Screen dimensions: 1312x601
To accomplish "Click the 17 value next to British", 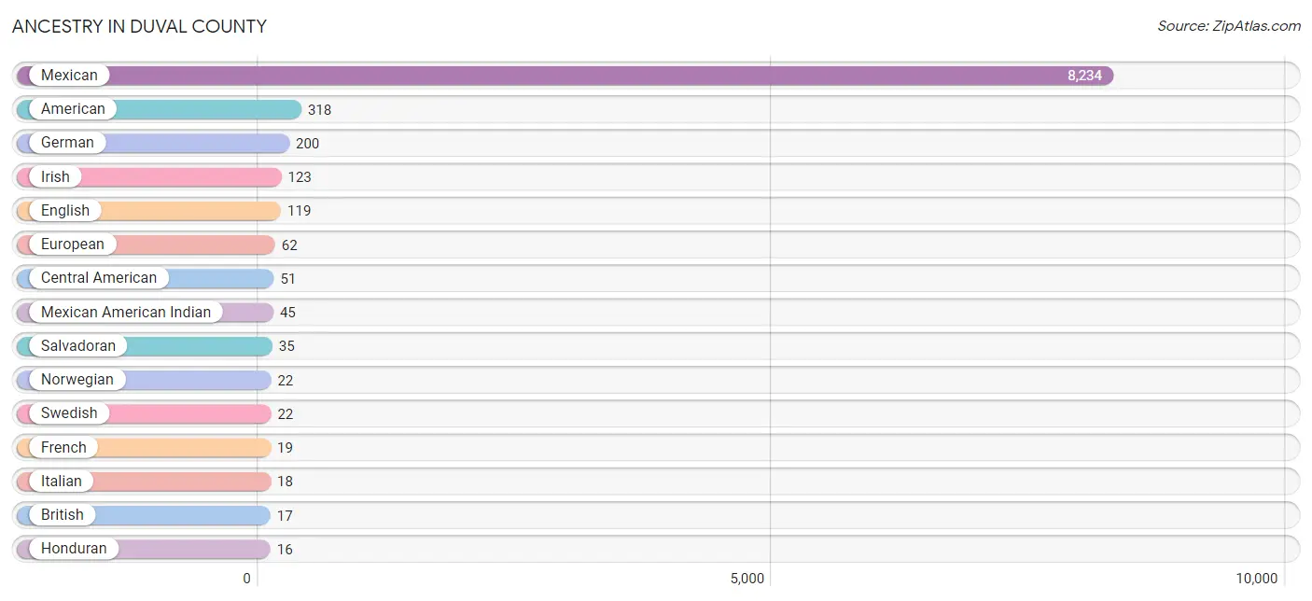I will point(284,515).
